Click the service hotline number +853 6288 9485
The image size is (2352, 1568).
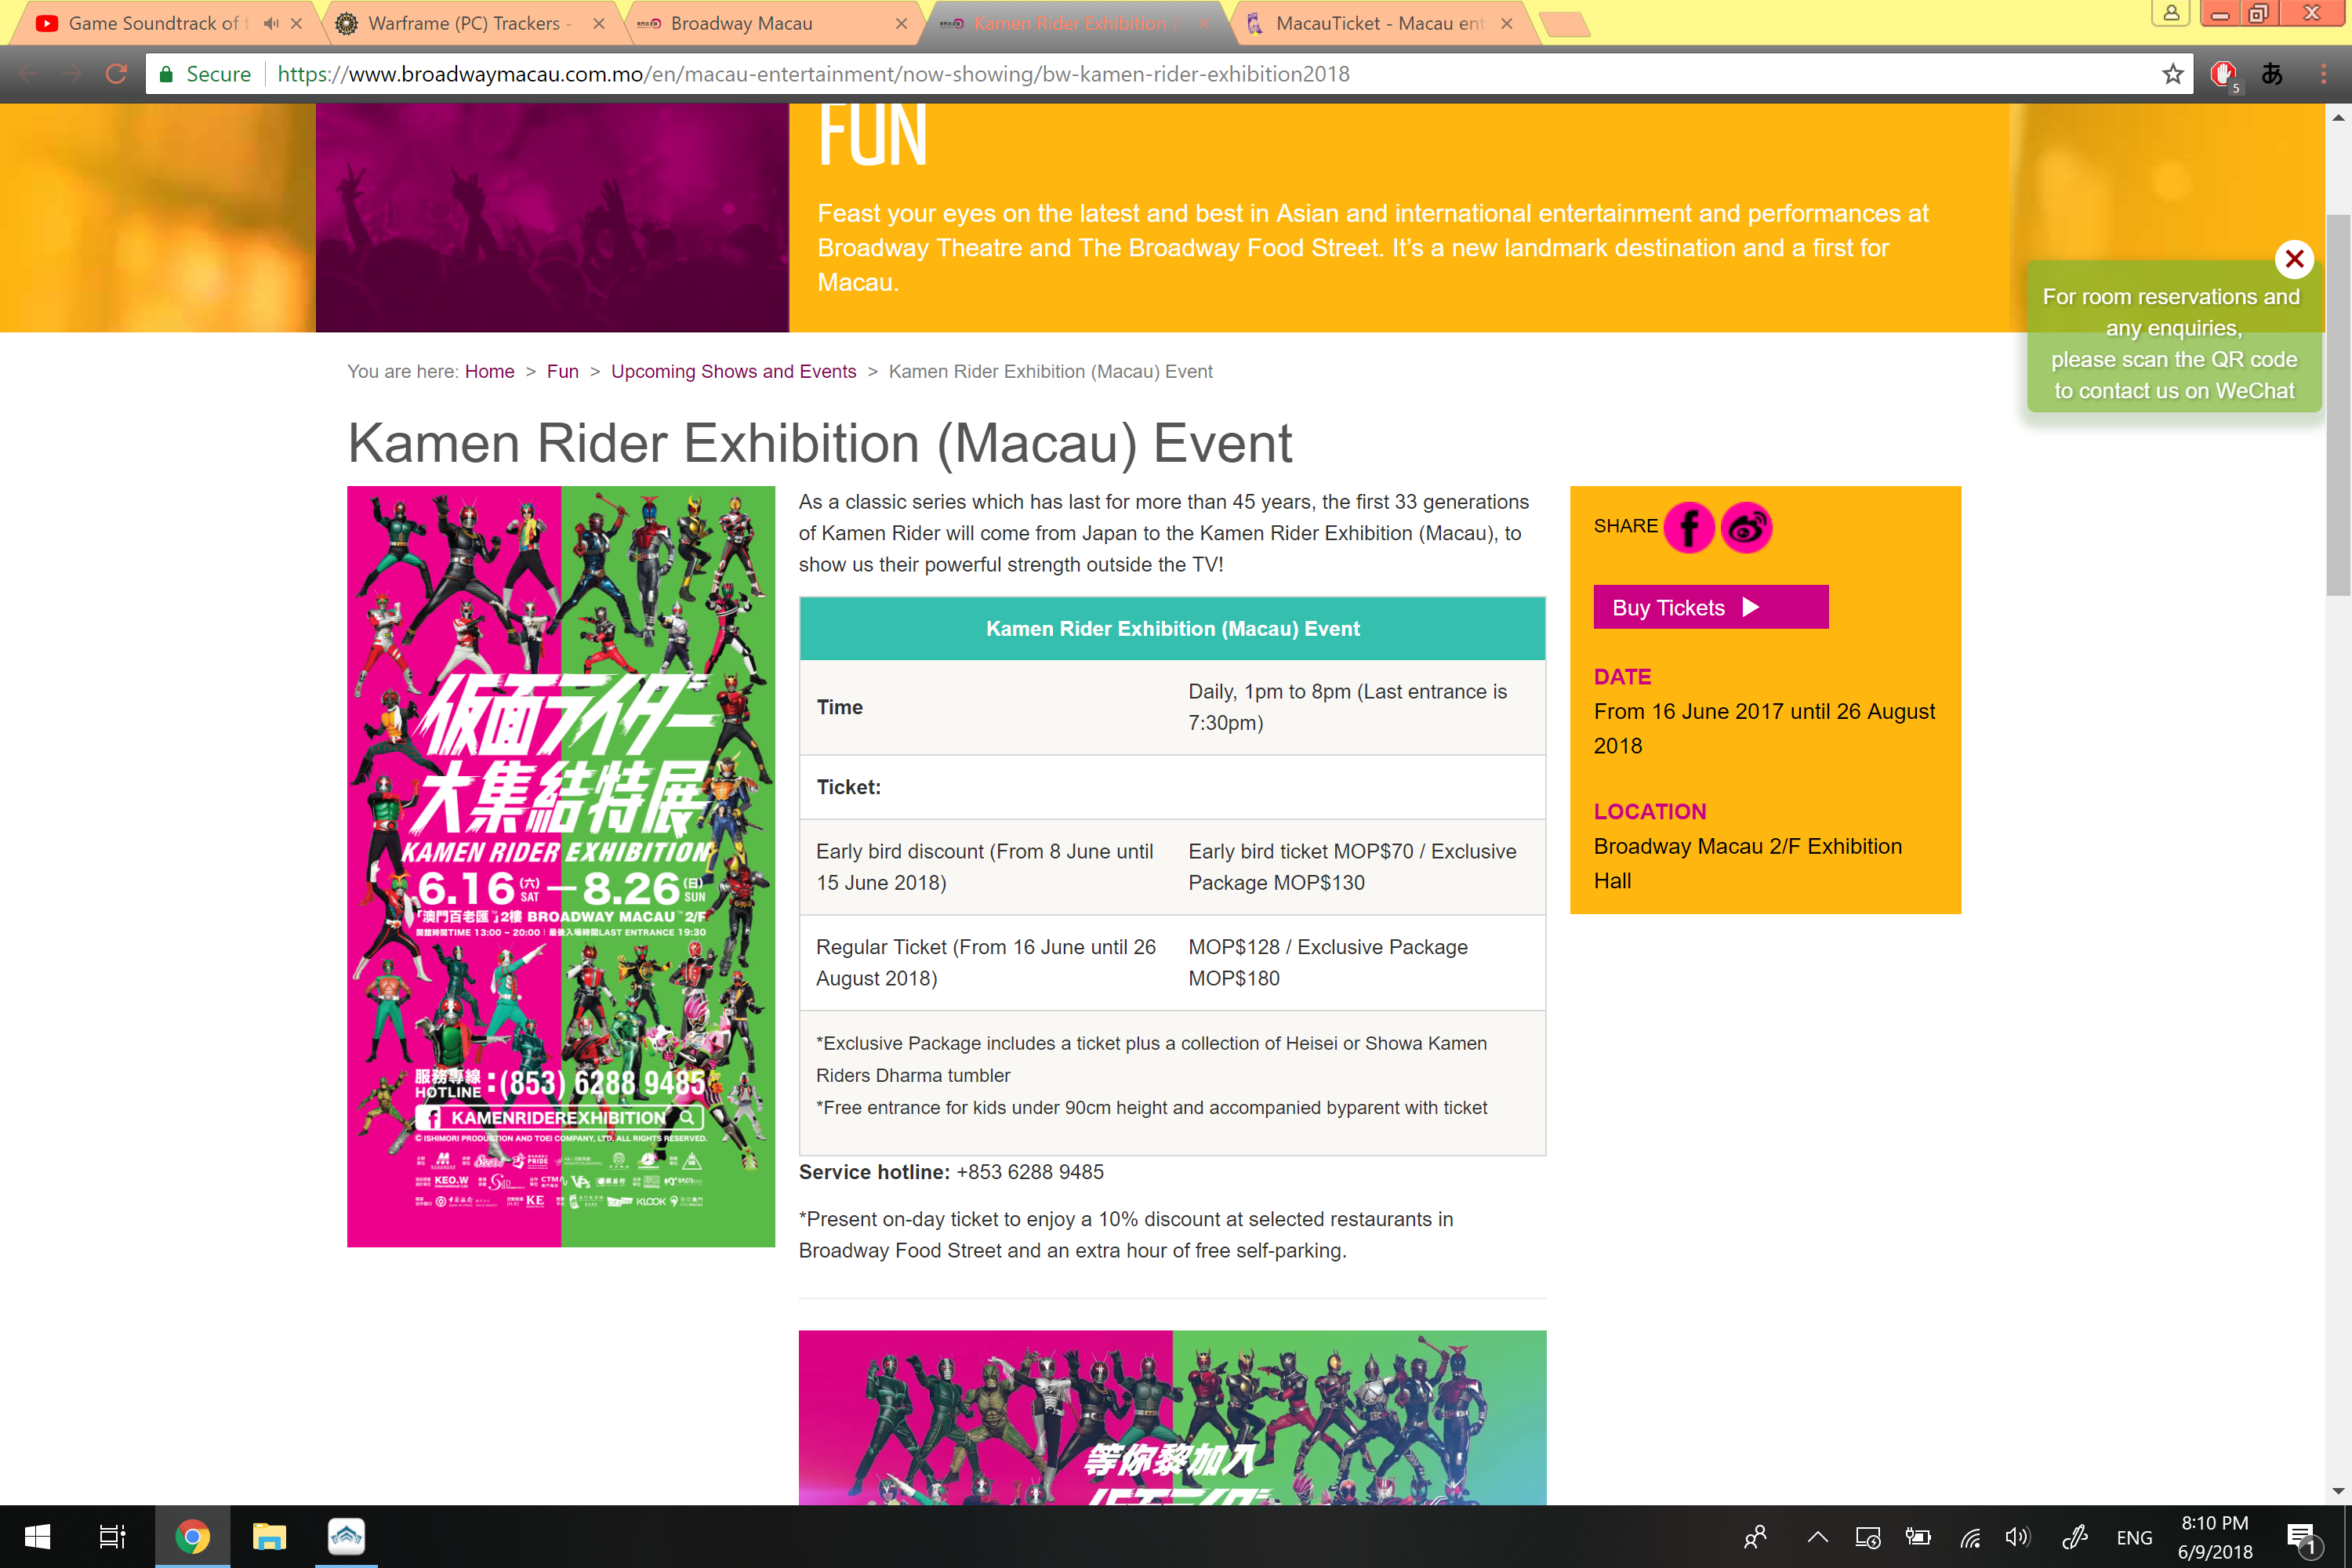(1030, 1172)
